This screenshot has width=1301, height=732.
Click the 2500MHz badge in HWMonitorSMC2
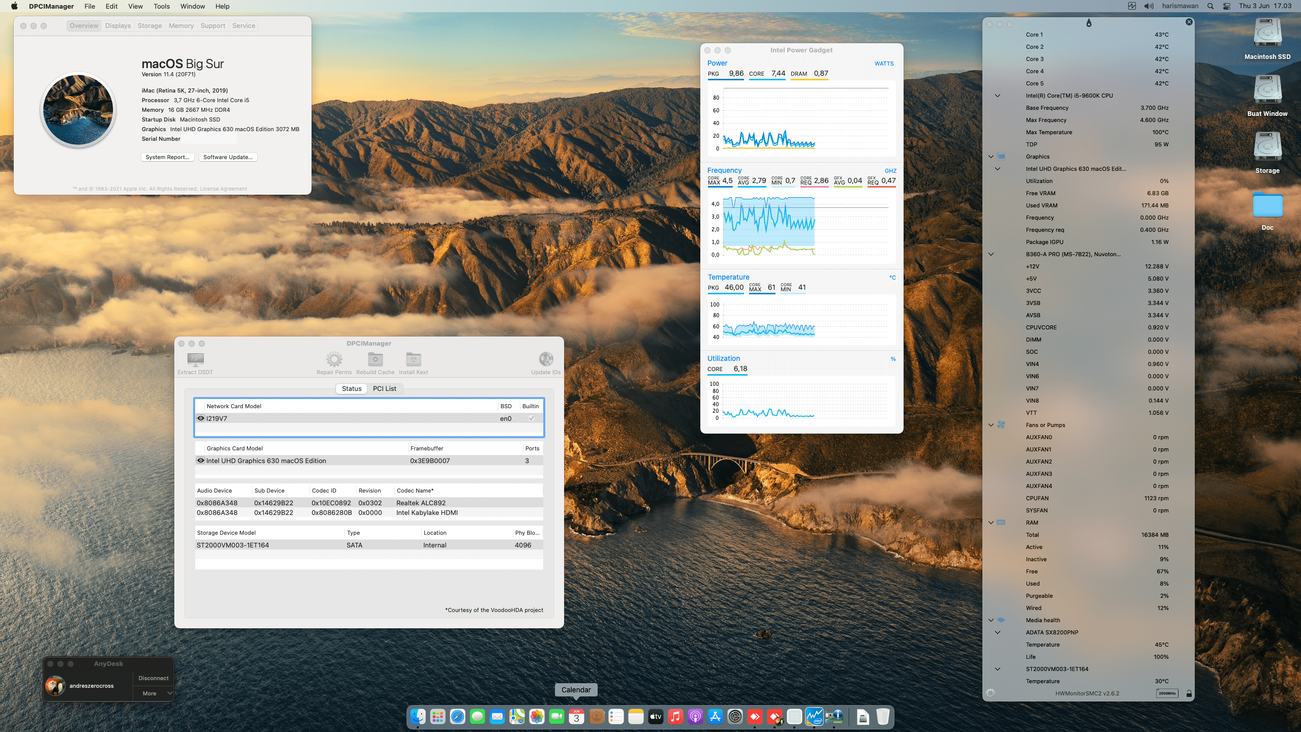[x=1167, y=693]
